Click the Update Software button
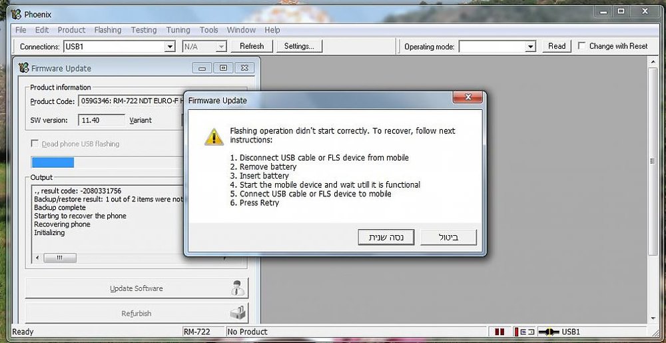Screen dimensions: 666x343 point(137,288)
